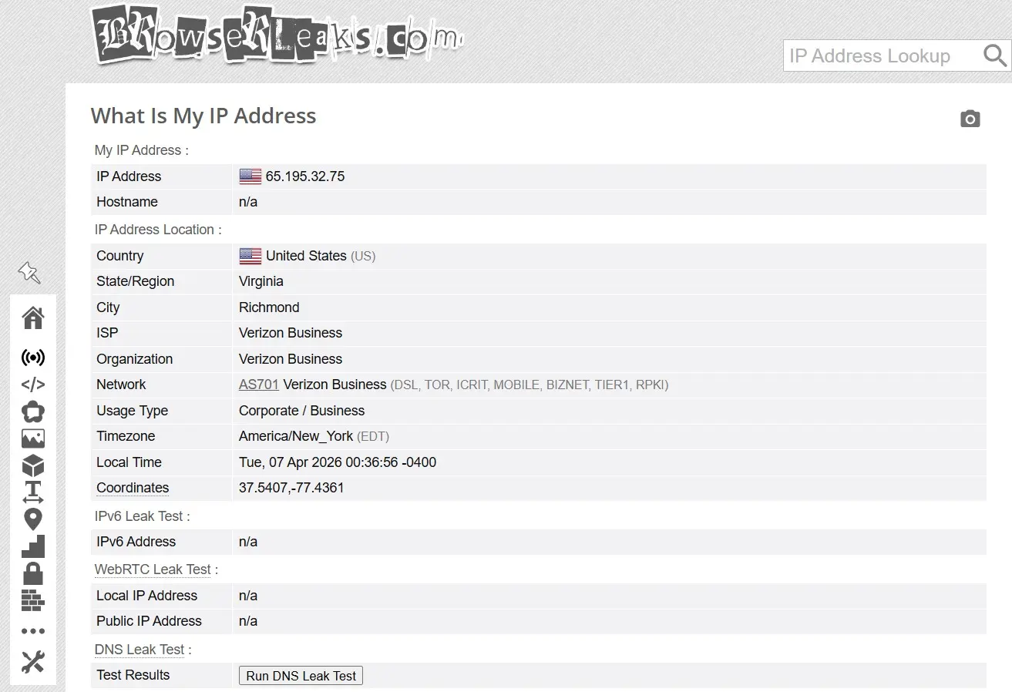The width and height of the screenshot is (1012, 692).
Task: Click the pushpin icon above the sidebar
Action: 29,272
